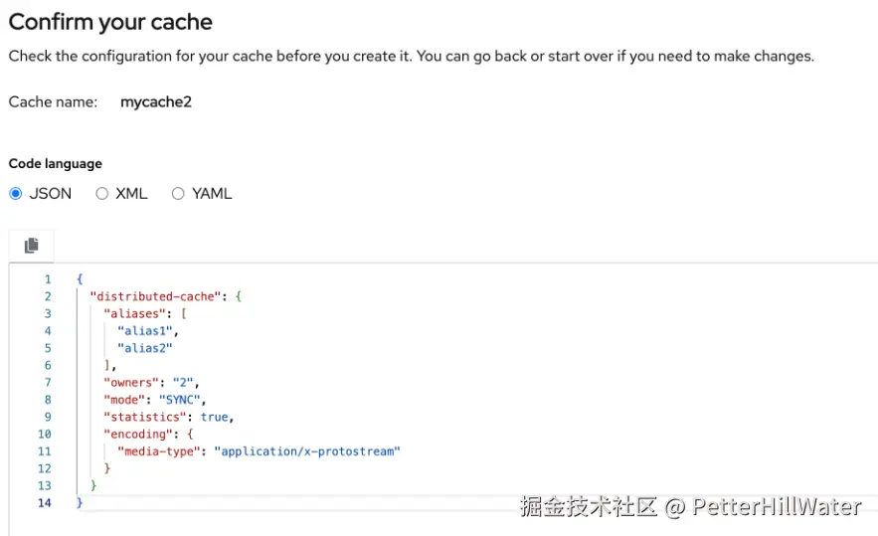Choose YAML as the code language
The width and height of the screenshot is (878, 536).
[x=179, y=194]
